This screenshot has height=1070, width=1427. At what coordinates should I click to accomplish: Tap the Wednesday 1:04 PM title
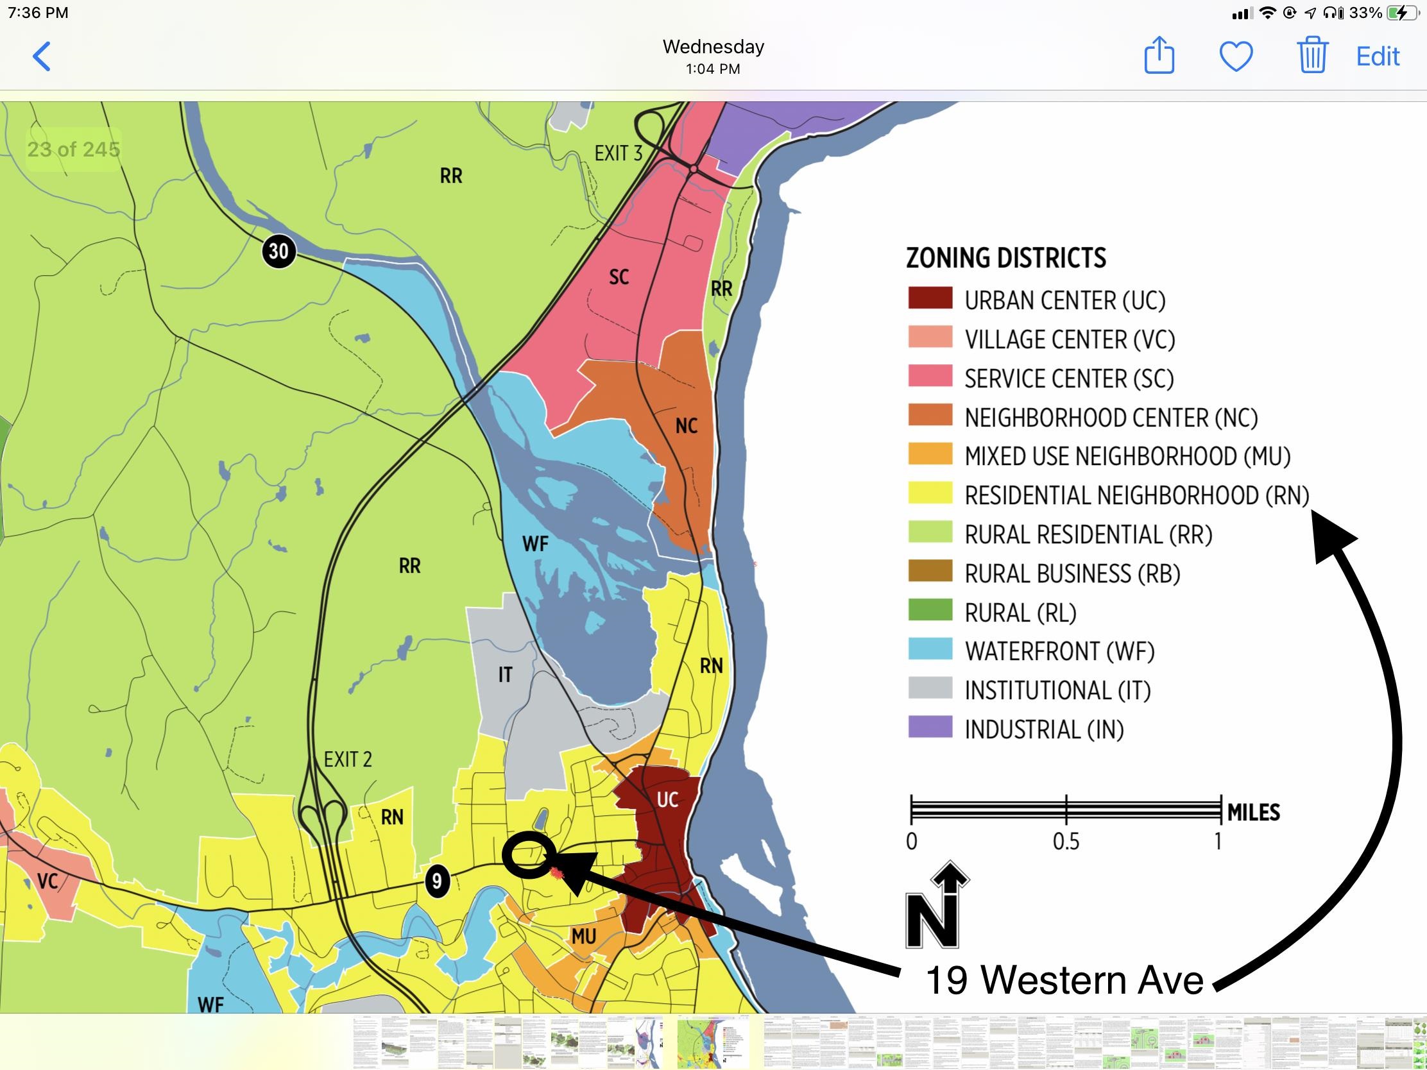click(713, 56)
